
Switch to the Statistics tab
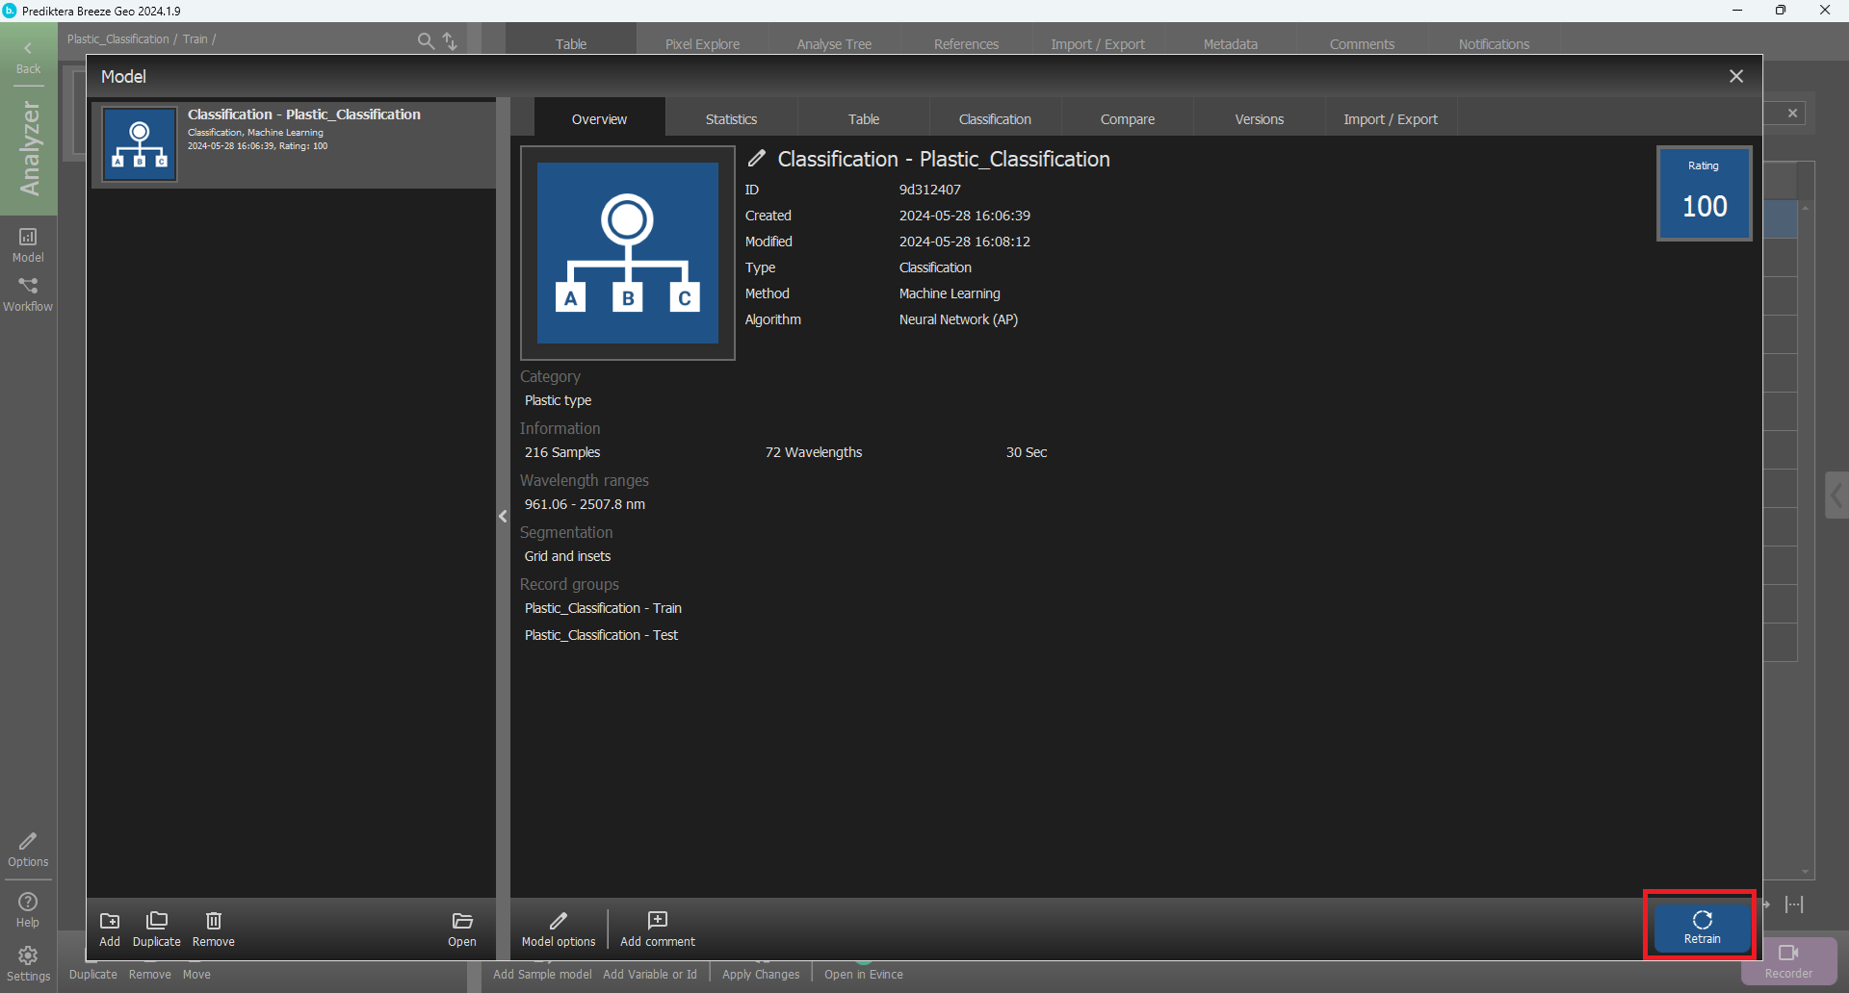tap(731, 119)
